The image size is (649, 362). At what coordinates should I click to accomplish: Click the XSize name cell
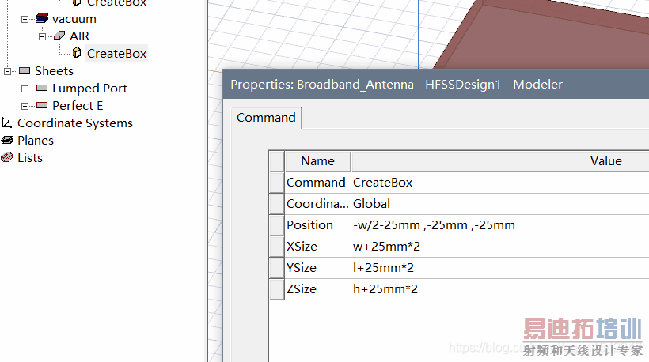317,247
